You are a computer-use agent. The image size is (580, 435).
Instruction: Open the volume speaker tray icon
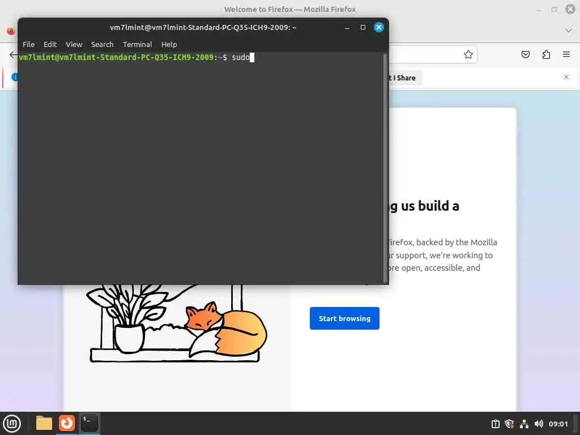(x=539, y=424)
